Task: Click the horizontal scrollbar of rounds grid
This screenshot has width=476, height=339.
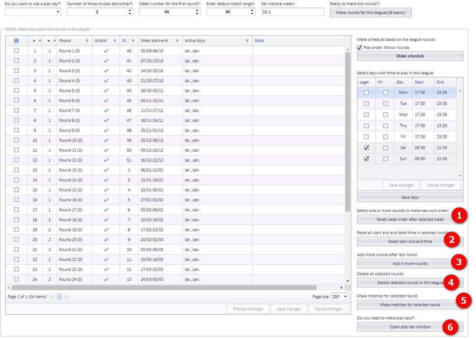Action: click(164, 288)
